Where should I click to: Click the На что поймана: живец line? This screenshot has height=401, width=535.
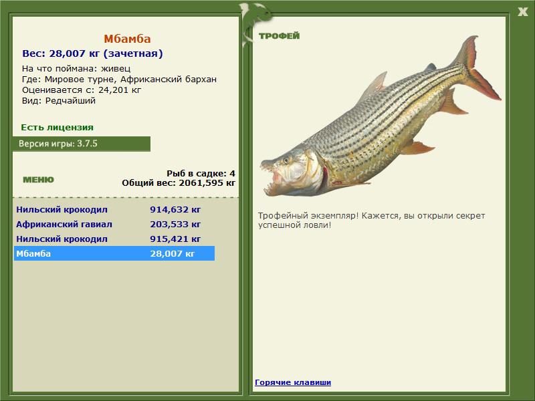click(x=76, y=69)
